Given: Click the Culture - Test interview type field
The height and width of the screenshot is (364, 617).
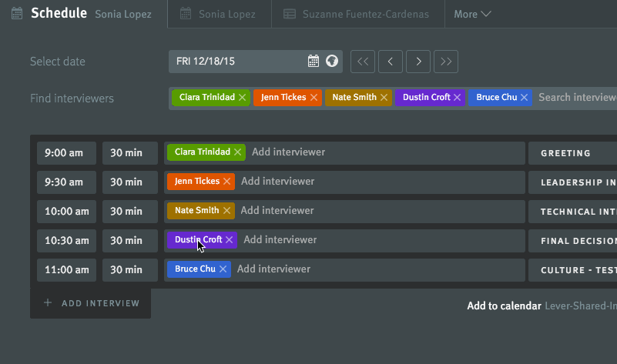Looking at the screenshot, I should (572, 269).
